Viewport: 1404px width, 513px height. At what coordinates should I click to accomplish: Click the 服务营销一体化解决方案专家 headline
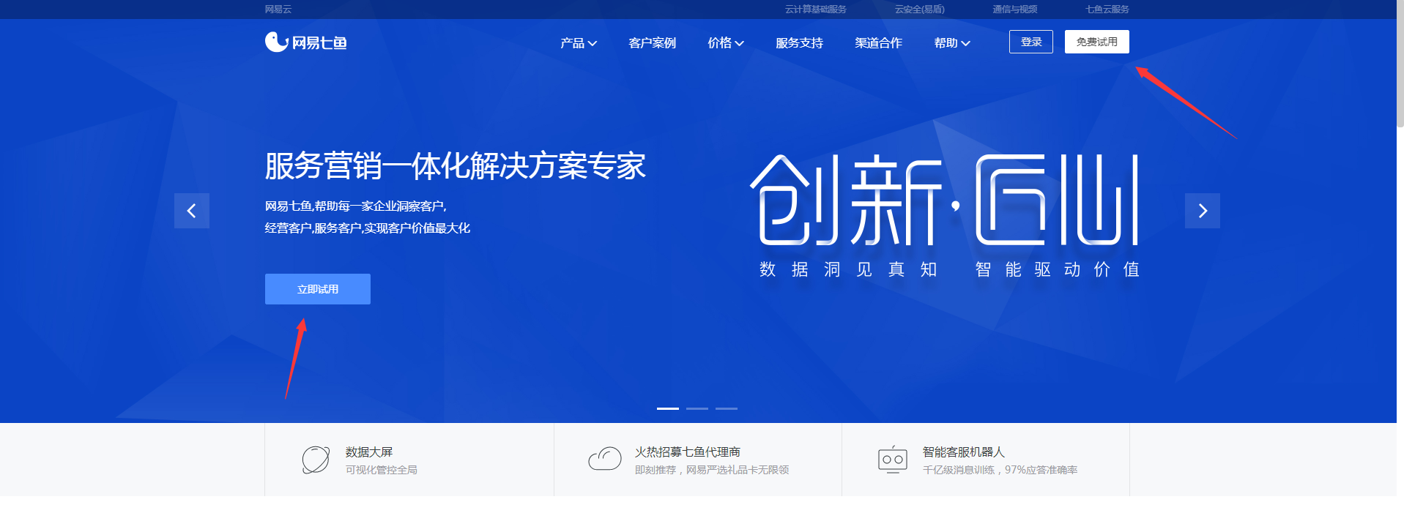(x=455, y=166)
